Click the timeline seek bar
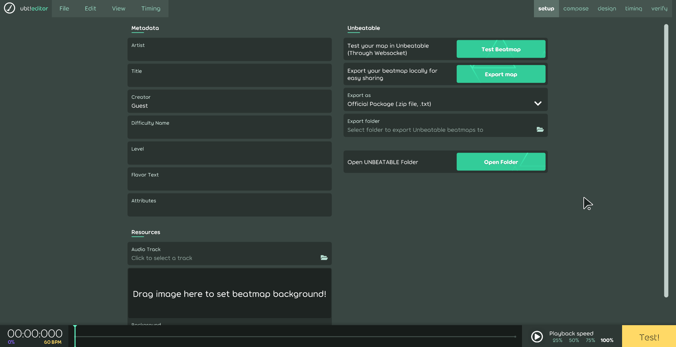676x347 pixels. point(295,336)
